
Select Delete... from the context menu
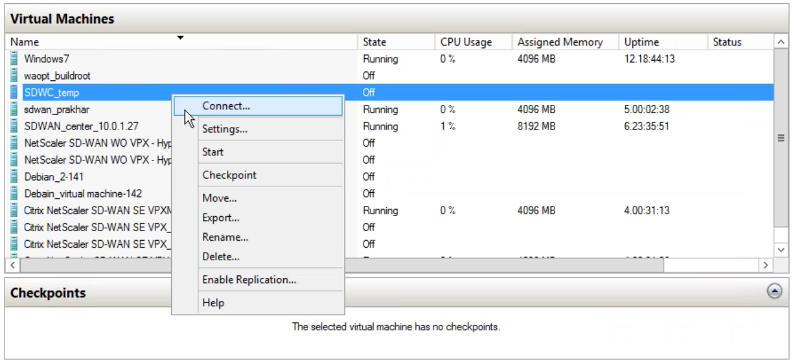(258, 257)
